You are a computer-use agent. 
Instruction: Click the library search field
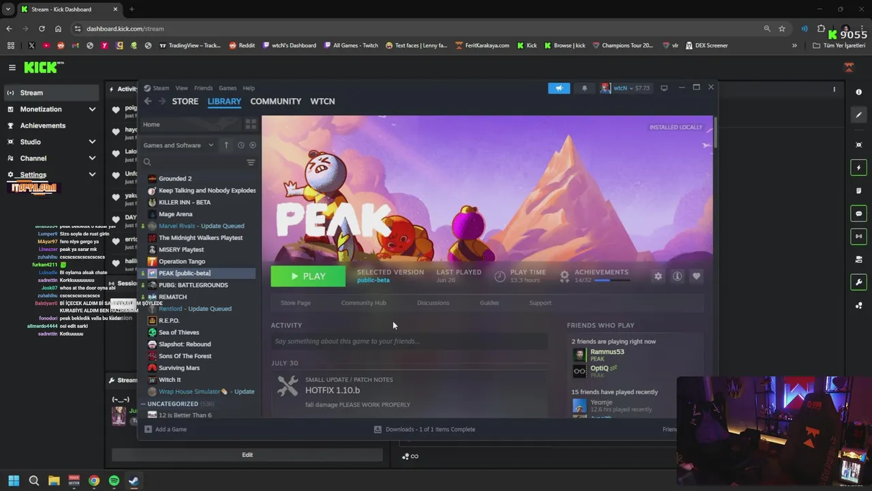(x=194, y=162)
